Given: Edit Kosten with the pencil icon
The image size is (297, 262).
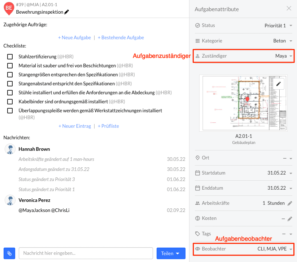Looking at the screenshot, I should [290, 218].
